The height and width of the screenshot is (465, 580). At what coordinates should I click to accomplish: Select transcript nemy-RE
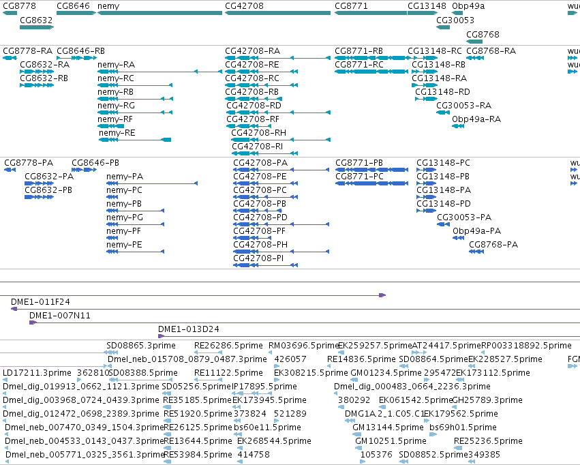[117, 133]
